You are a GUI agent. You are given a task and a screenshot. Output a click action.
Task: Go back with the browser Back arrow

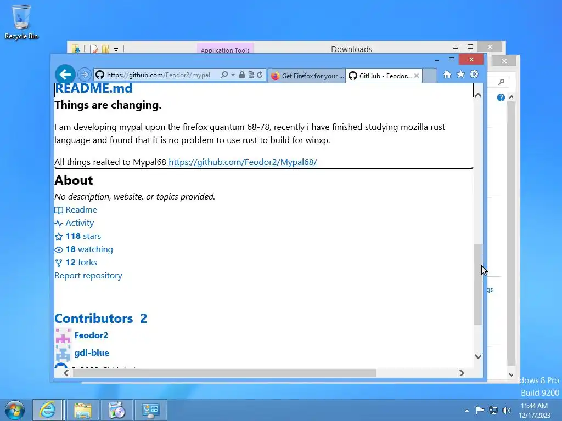[x=65, y=75]
